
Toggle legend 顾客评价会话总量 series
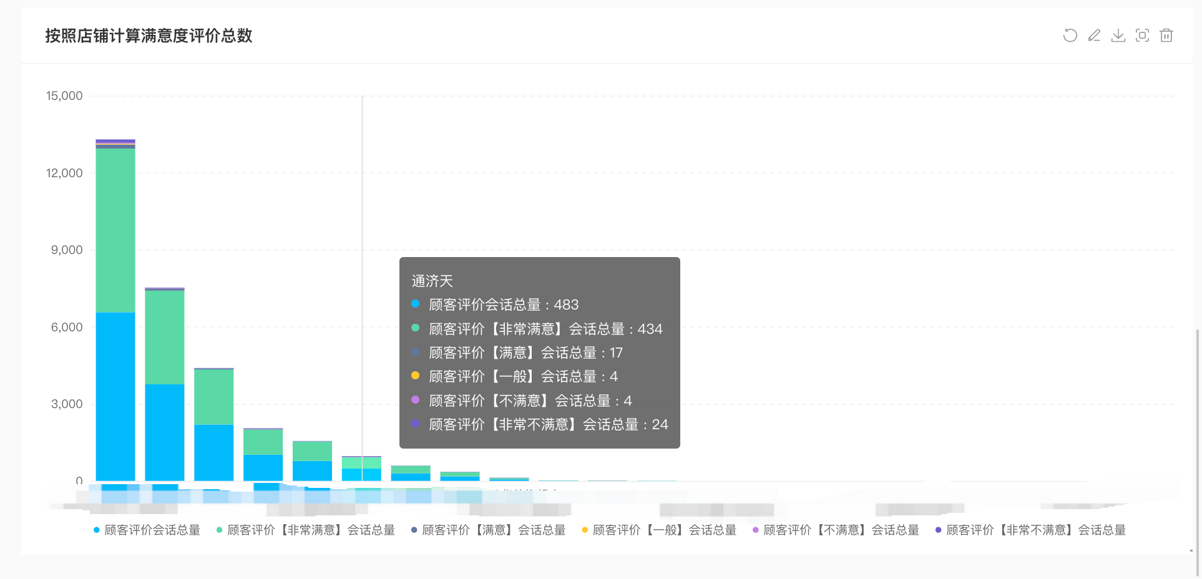[147, 530]
